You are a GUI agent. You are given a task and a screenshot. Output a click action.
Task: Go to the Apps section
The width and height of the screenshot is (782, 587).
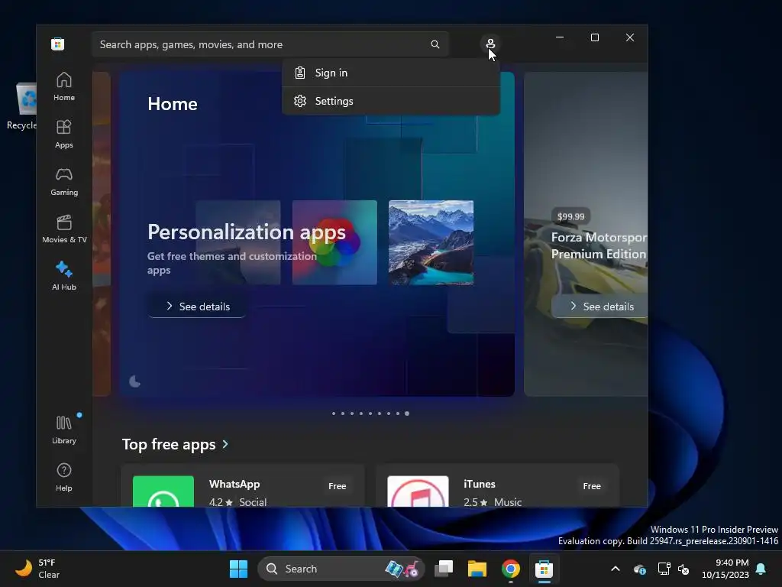point(64,135)
